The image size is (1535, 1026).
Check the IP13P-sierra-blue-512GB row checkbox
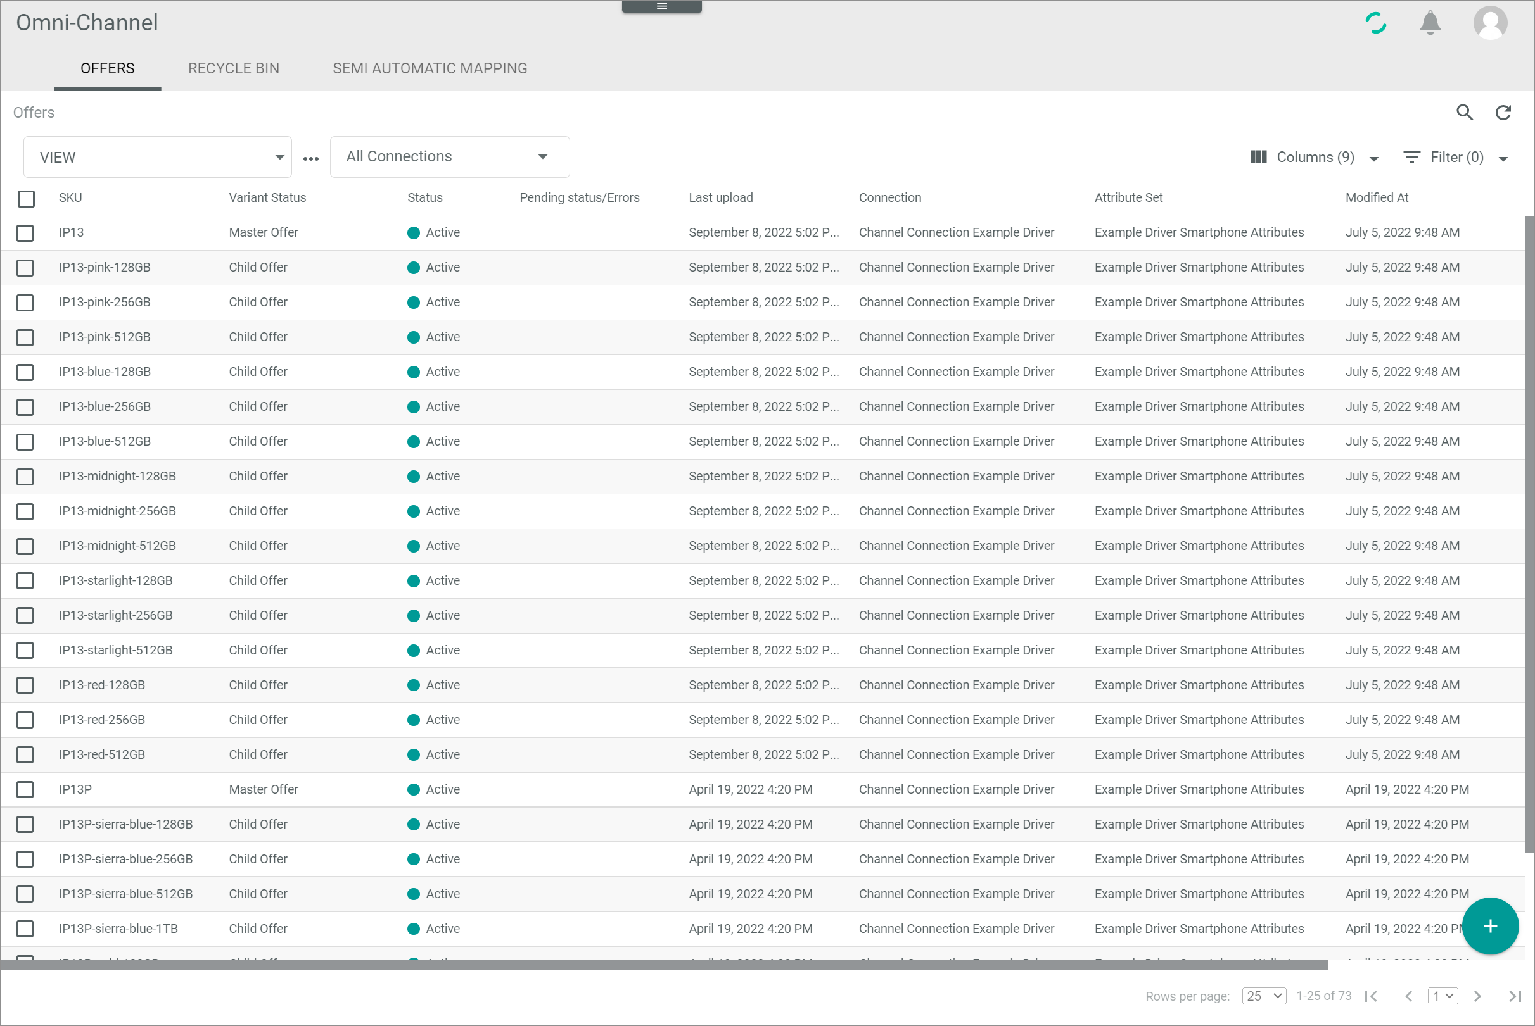tap(25, 894)
